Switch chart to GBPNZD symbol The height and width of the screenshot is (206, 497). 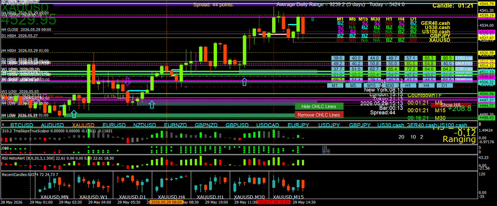206,125
